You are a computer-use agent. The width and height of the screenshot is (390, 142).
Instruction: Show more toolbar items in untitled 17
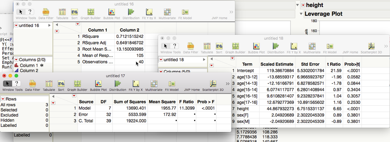coord(228,83)
